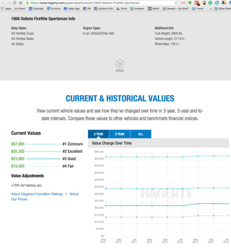Click the Jan 2015 Good line data point
Image resolution: width=231 pixels, height=250 pixels.
tap(183, 206)
